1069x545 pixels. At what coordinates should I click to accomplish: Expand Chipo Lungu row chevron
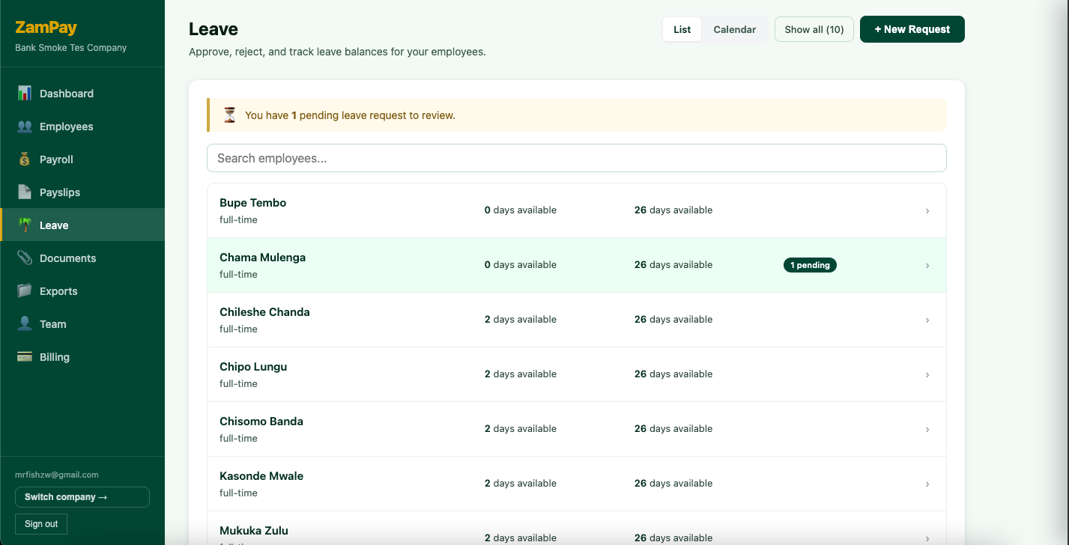[x=927, y=375]
